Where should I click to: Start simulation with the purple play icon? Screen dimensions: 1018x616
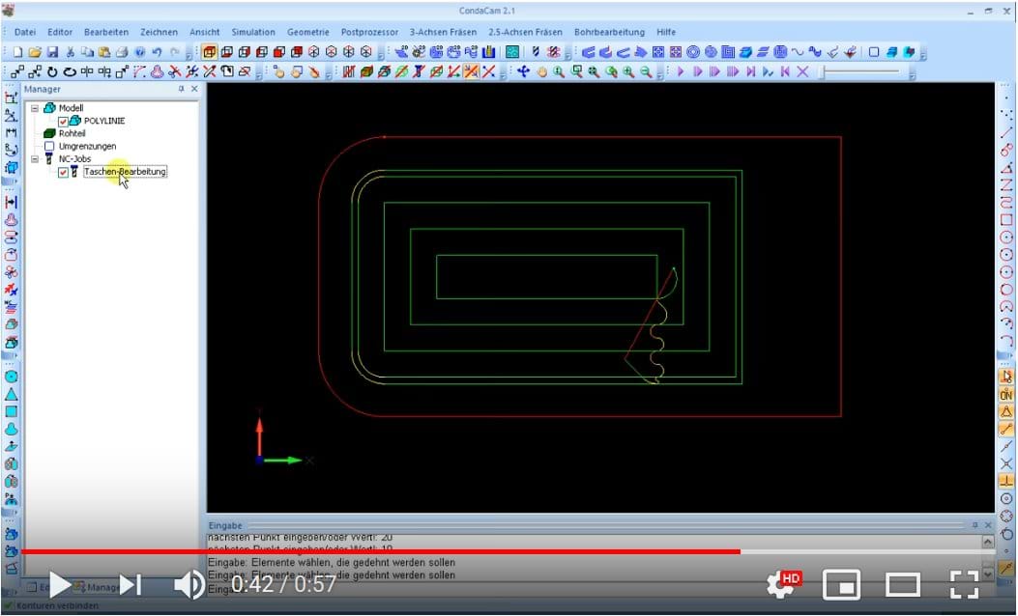point(681,72)
